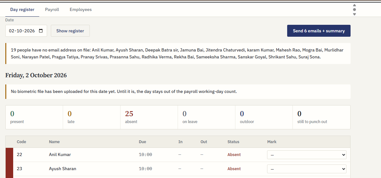The width and height of the screenshot is (381, 178).
Task: Click the Show register button
Action: [x=70, y=31]
